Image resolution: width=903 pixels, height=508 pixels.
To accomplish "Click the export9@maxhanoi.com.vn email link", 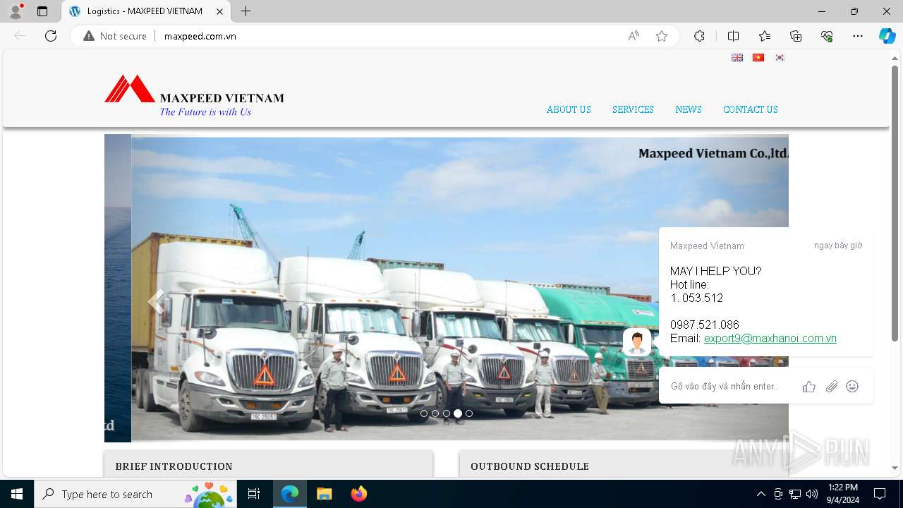I will tap(770, 339).
